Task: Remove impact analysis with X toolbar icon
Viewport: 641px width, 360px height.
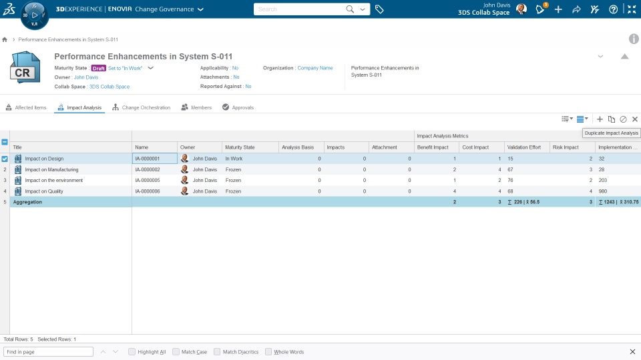Action: click(x=635, y=119)
